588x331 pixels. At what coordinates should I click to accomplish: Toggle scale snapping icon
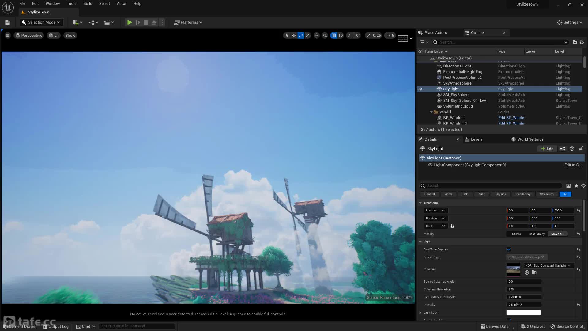[368, 36]
